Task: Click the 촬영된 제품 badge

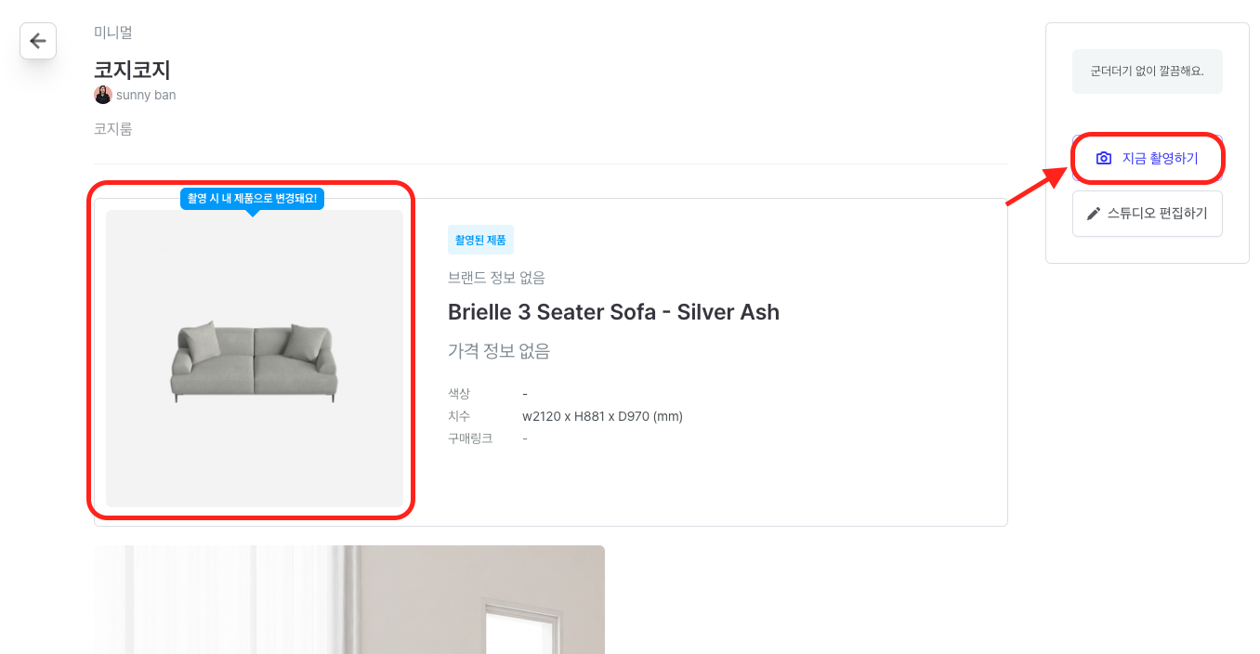Action: (x=480, y=240)
